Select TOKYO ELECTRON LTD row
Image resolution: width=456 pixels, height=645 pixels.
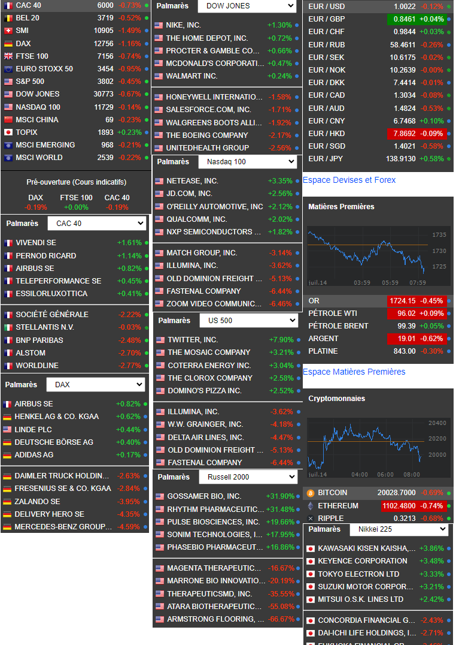378,574
